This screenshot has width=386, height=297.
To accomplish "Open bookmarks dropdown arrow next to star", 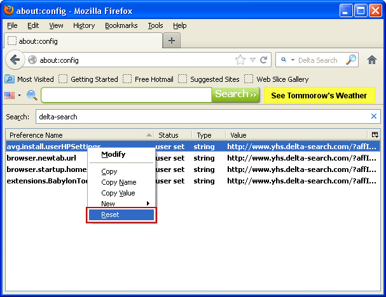I will [252, 60].
